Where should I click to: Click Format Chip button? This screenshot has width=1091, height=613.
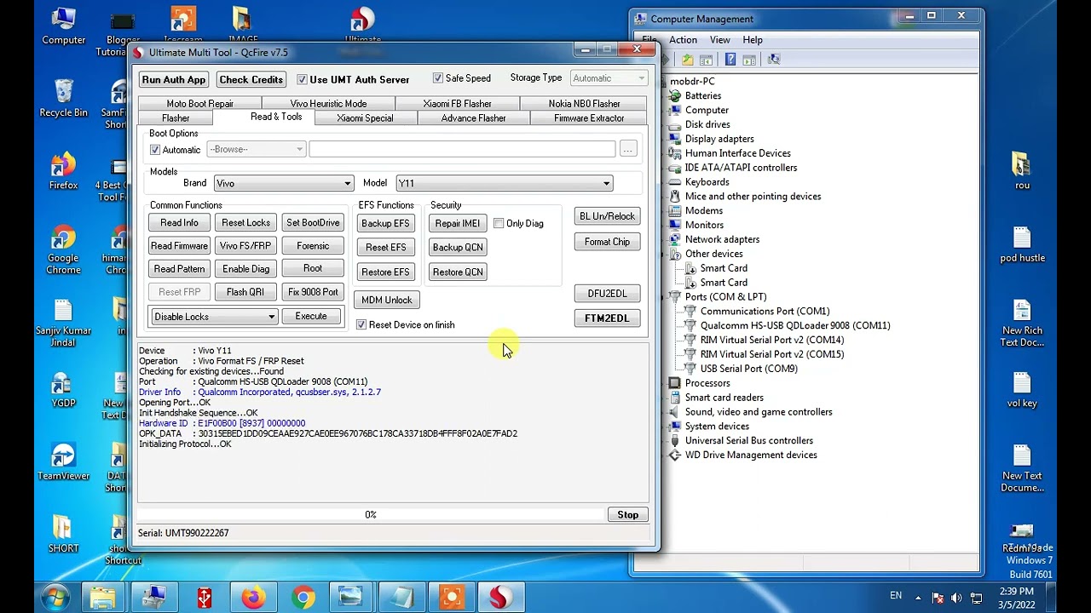click(x=607, y=242)
